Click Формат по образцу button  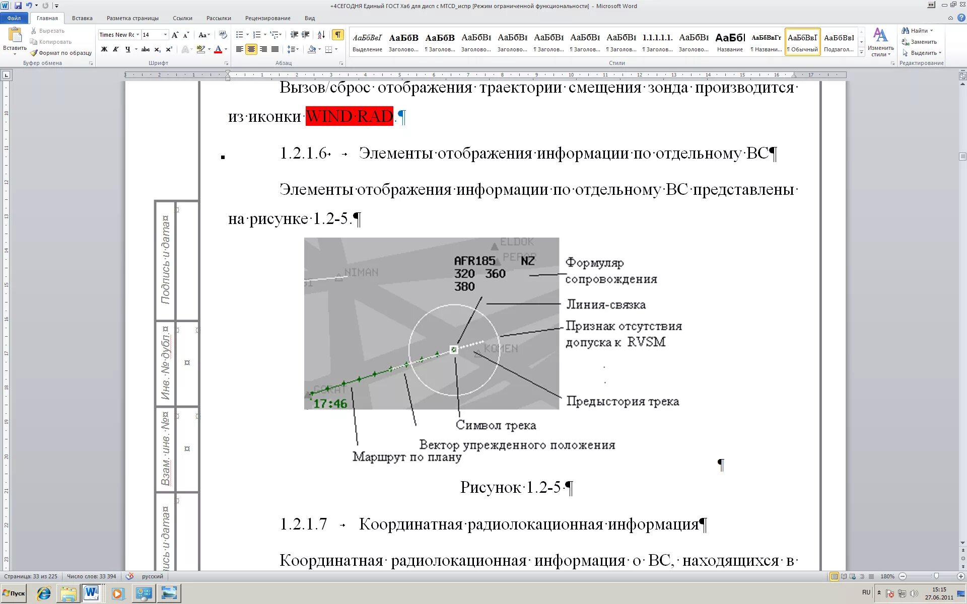(61, 53)
